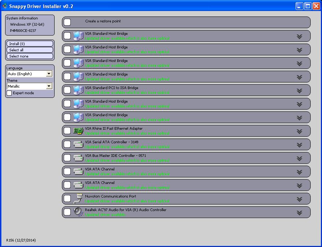Click the network card icon for VIA Rhine II
Image resolution: width=322 pixels, height=247 pixels.
(x=78, y=131)
